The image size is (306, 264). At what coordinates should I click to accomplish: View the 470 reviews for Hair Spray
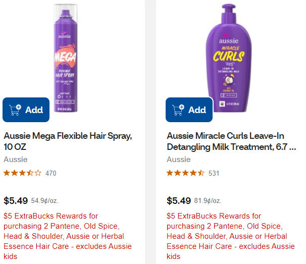[x=51, y=173]
